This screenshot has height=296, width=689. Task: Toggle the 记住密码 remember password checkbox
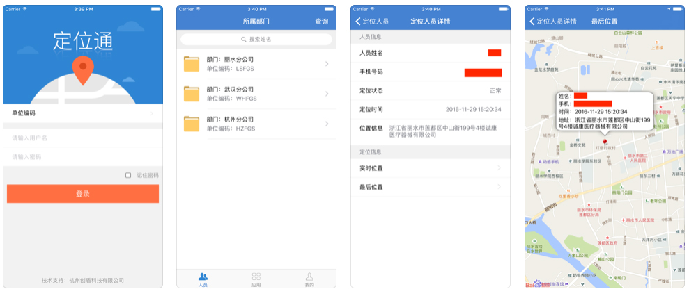coord(128,175)
